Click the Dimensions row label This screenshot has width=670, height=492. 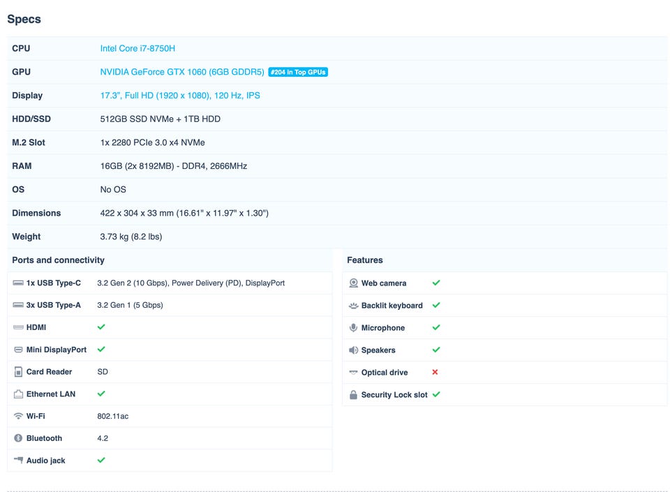(x=36, y=213)
